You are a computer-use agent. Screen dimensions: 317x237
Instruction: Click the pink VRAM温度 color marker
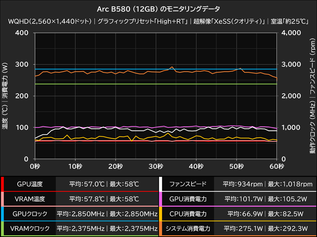point(2,199)
